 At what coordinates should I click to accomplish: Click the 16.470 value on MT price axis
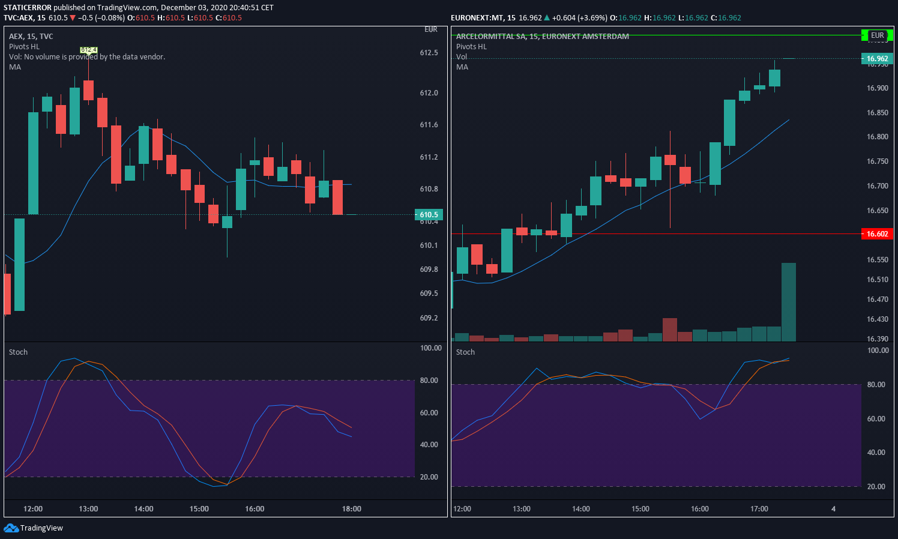click(x=878, y=300)
